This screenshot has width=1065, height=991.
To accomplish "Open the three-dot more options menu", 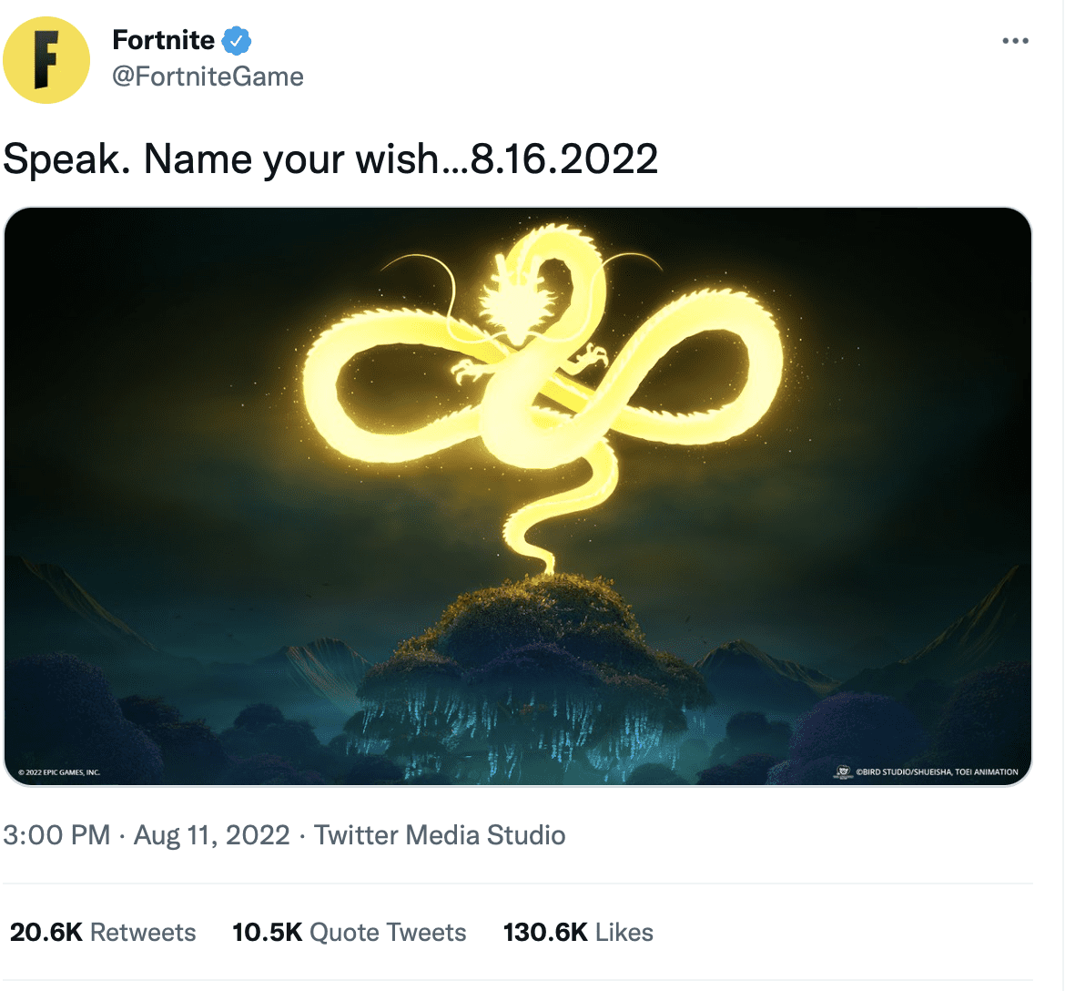I will pos(1015,41).
